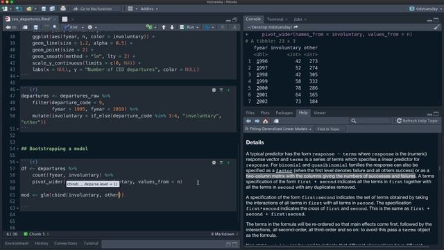Open the Viewer tab
The image size is (444, 250).
(320, 112)
